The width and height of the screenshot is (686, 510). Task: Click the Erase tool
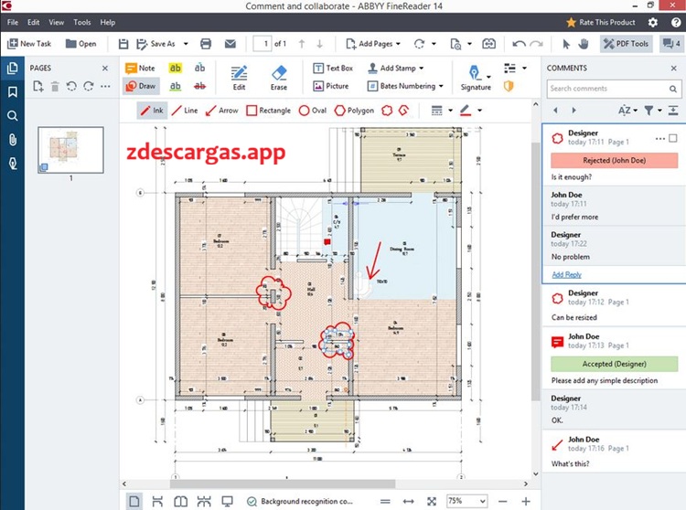click(279, 78)
